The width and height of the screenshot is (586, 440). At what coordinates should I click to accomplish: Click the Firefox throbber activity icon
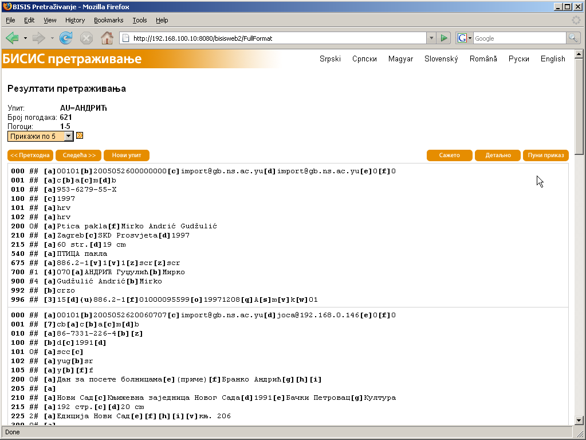(x=576, y=20)
